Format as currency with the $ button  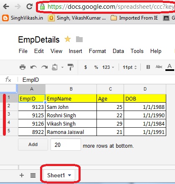pos(86,67)
